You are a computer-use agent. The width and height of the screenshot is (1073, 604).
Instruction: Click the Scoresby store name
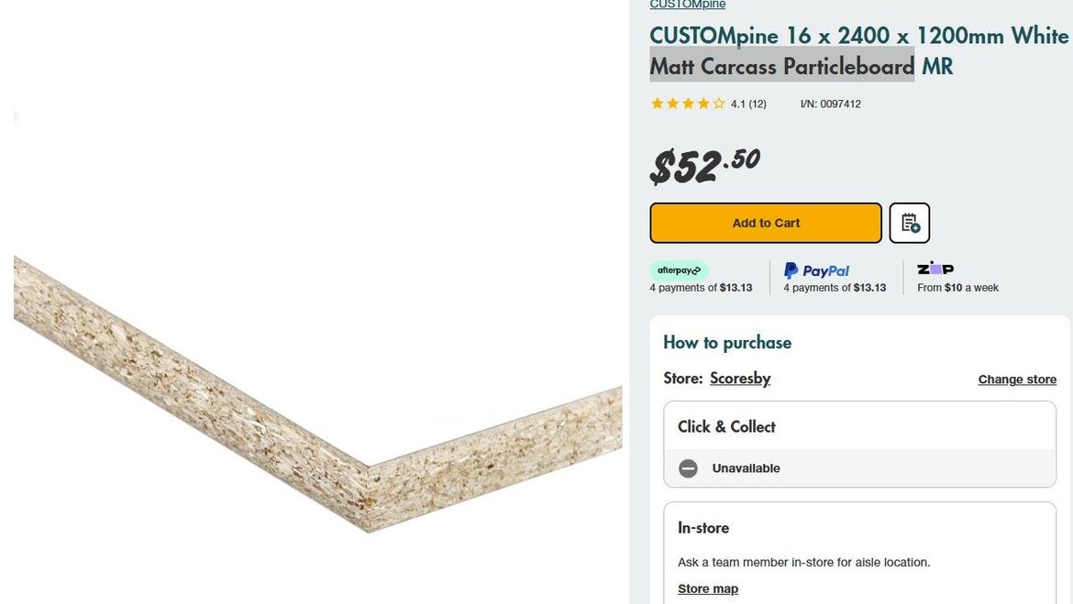coord(740,378)
